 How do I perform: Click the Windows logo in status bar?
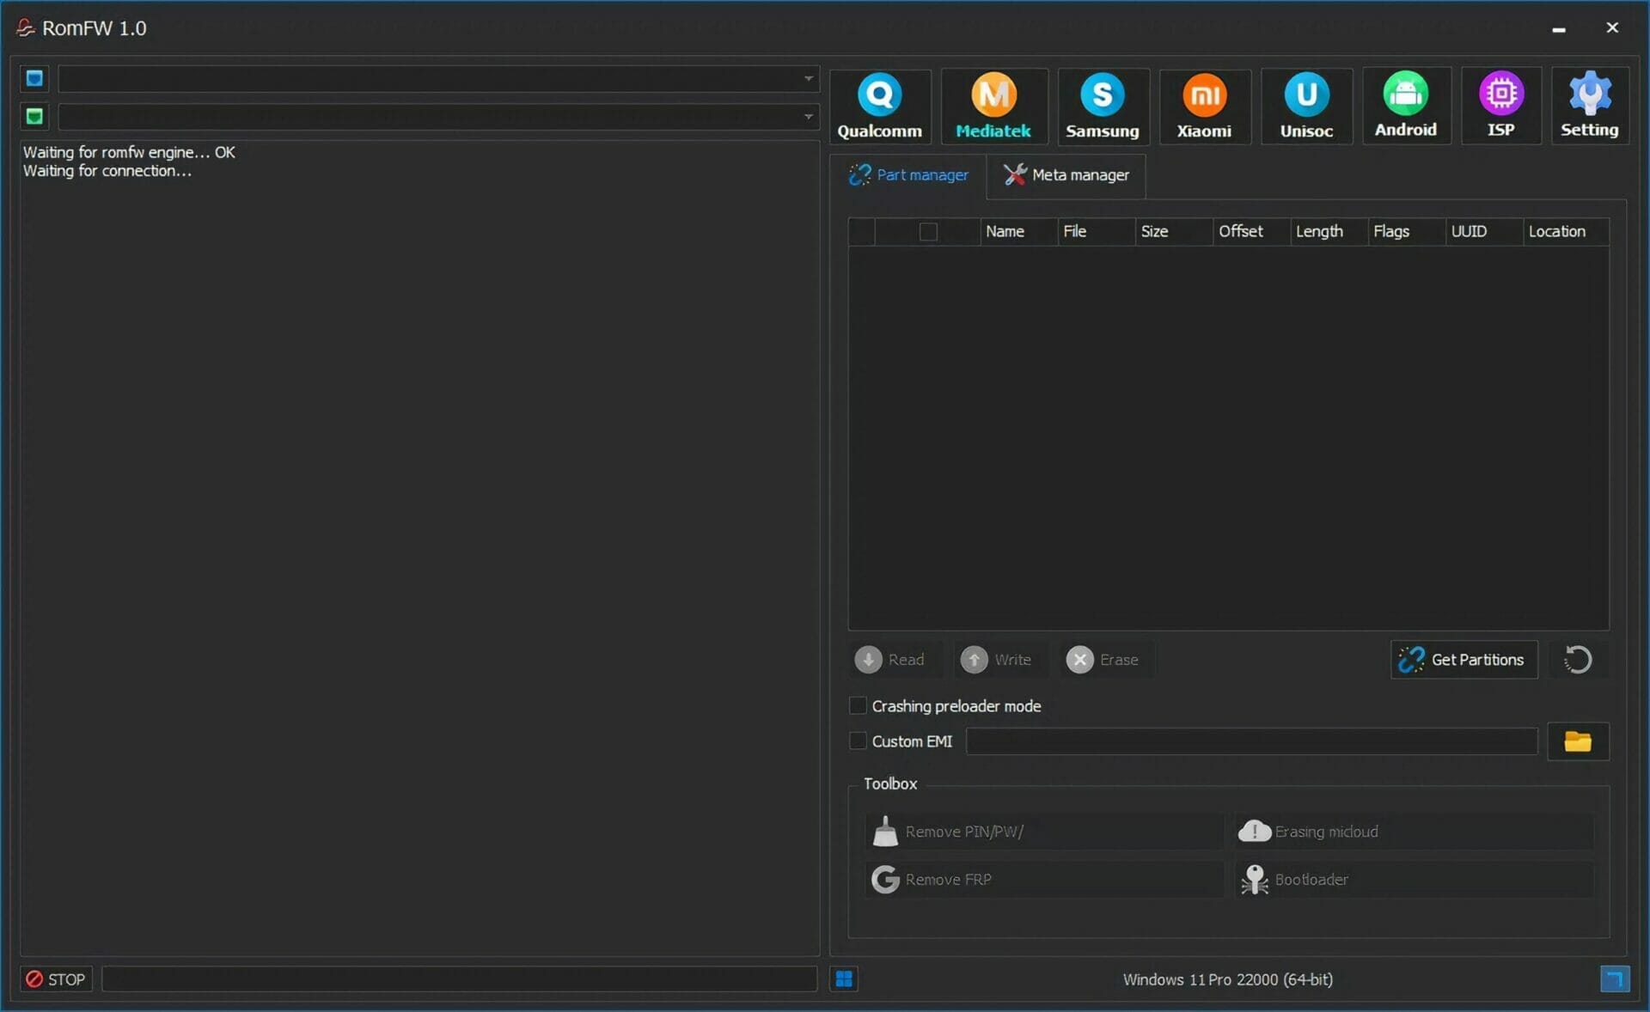coord(844,979)
